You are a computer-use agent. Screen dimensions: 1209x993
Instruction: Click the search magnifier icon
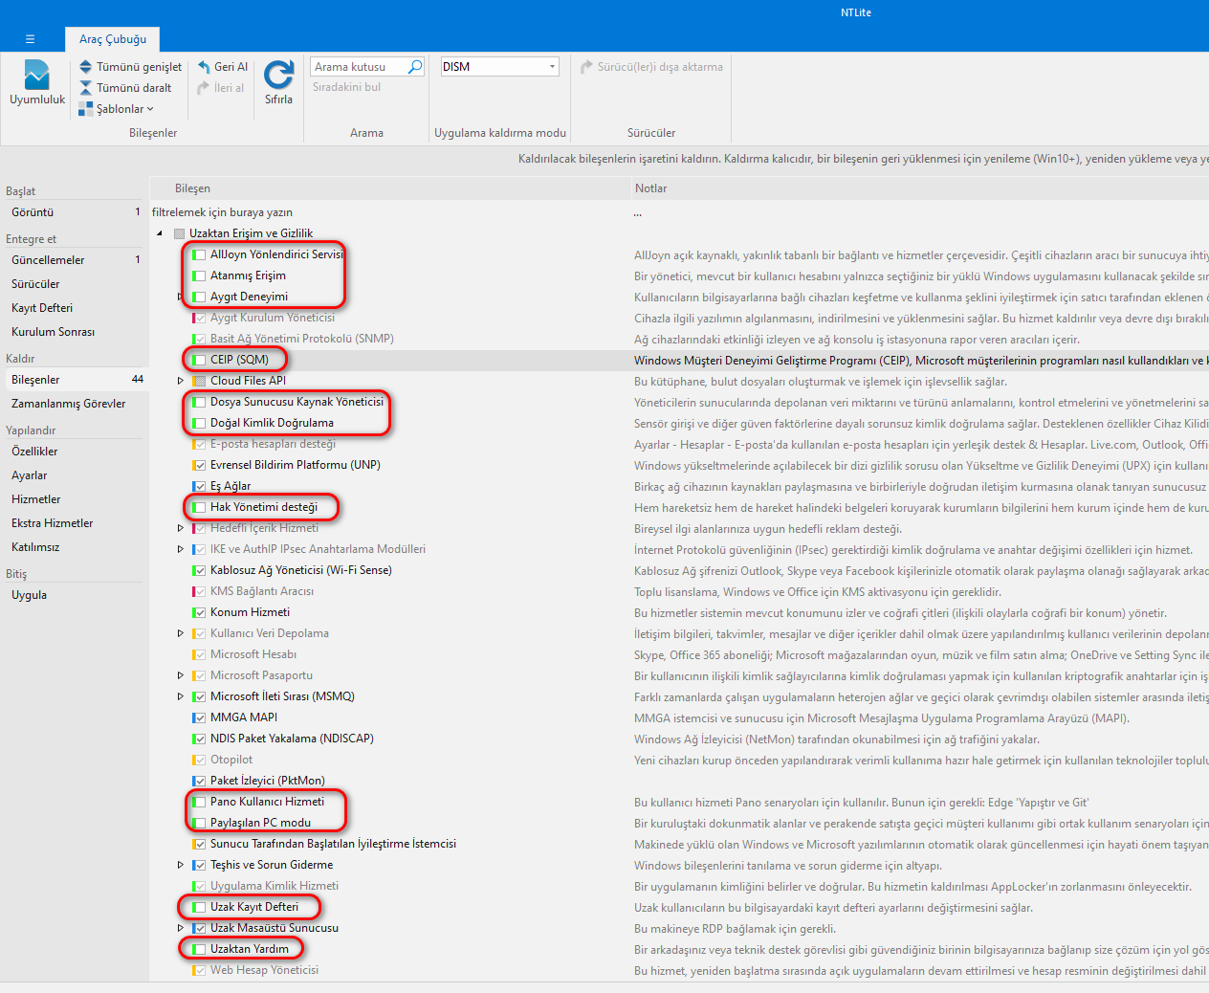415,67
